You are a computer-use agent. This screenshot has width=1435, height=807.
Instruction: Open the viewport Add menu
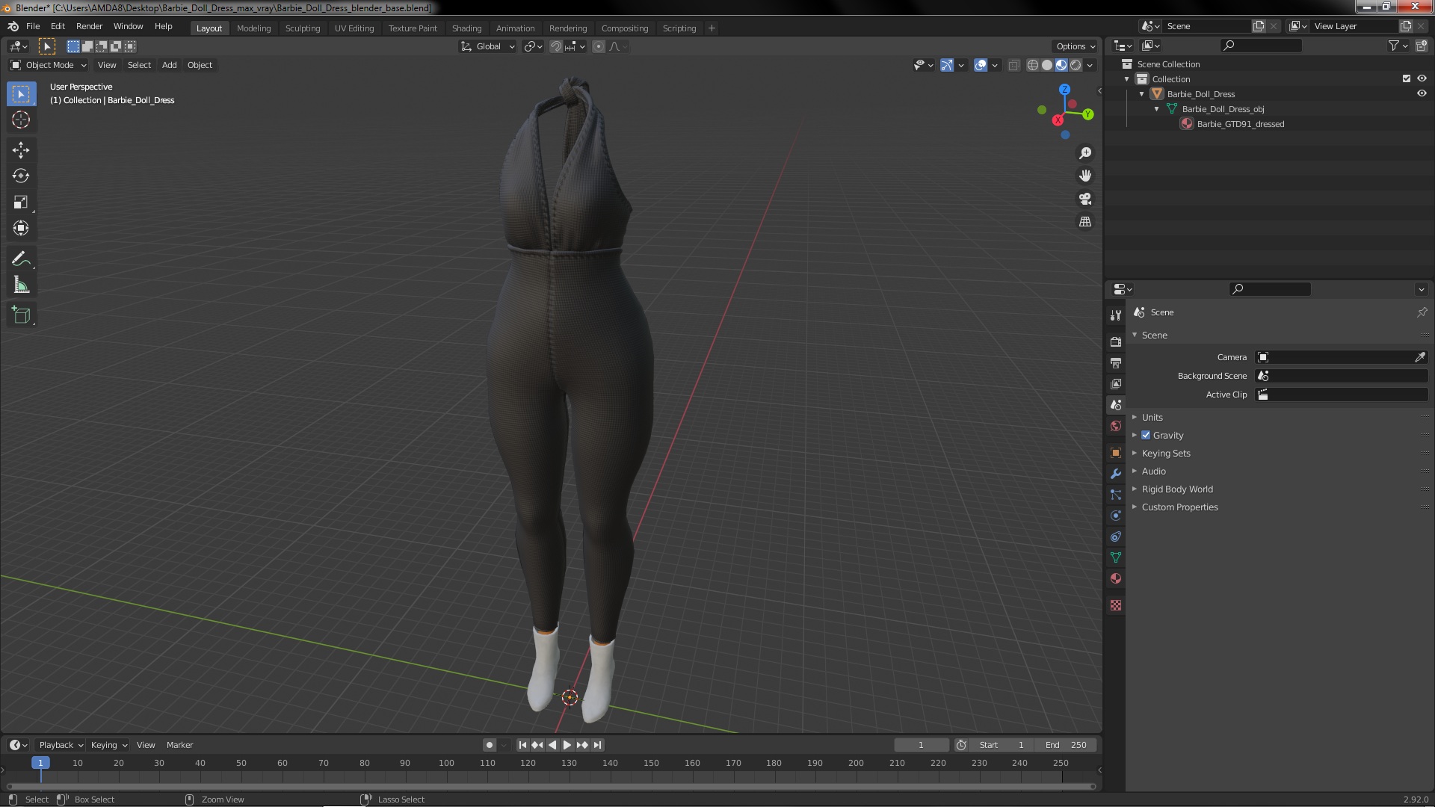169,65
